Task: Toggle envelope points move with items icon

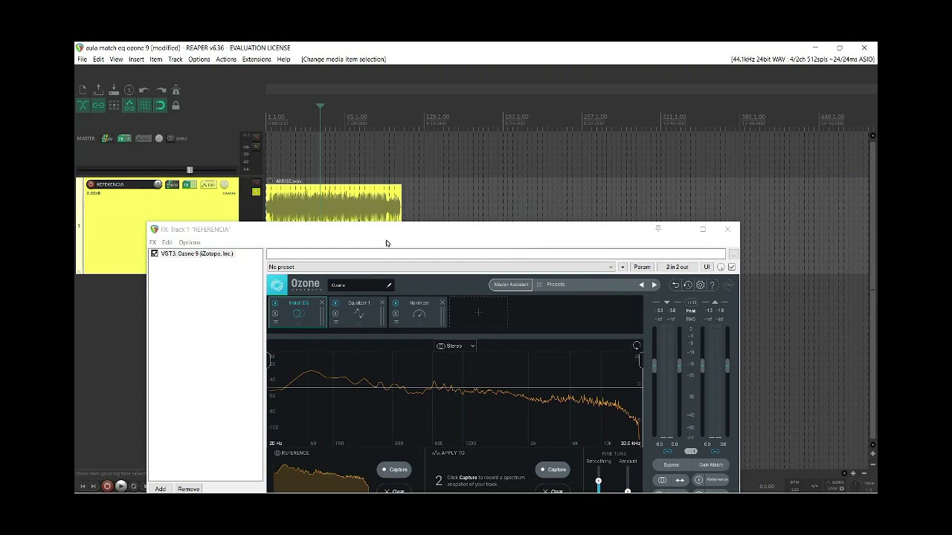Action: point(129,106)
